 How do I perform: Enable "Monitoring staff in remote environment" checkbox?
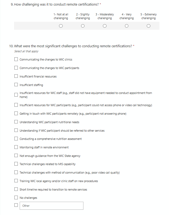point(16,147)
